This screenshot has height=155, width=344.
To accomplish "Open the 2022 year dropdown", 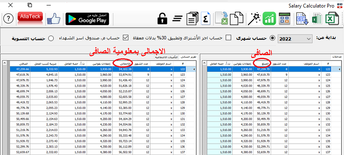I will pos(295,39).
